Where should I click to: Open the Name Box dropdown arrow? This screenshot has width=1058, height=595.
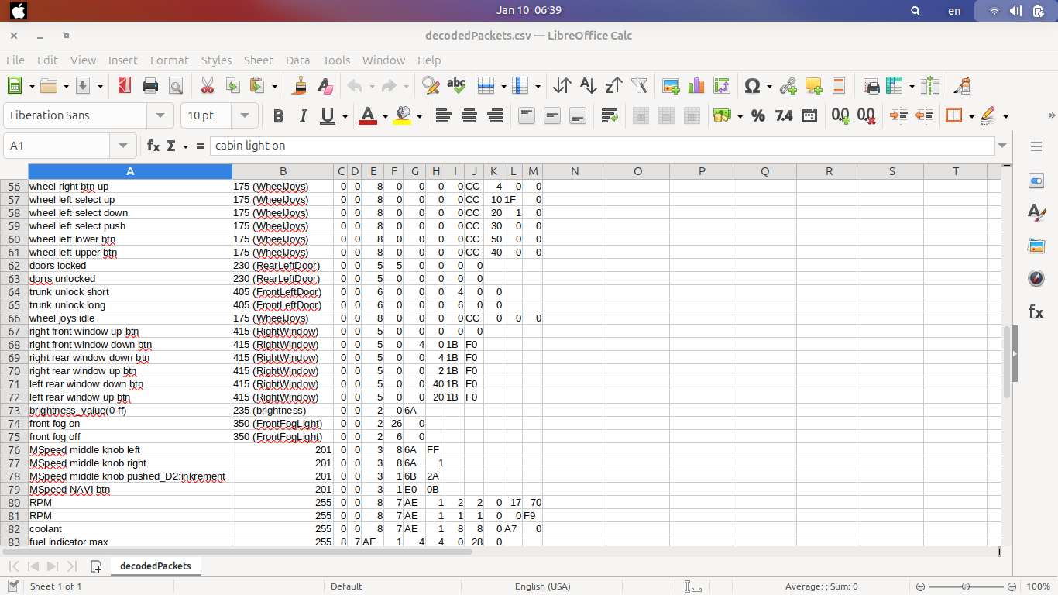tap(123, 146)
